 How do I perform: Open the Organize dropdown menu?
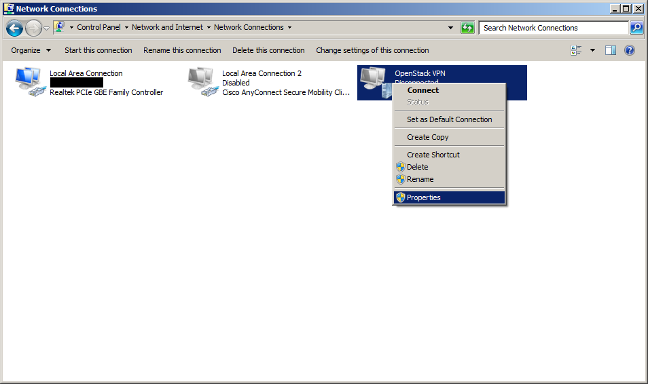pos(31,50)
